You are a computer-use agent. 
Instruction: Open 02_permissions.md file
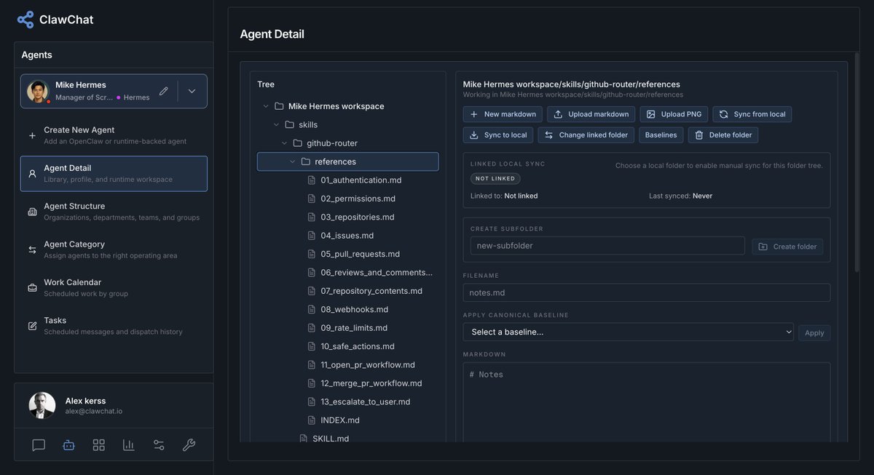(352, 199)
